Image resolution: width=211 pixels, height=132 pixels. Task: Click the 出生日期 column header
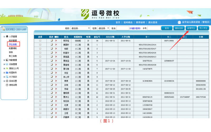[x=110, y=37]
